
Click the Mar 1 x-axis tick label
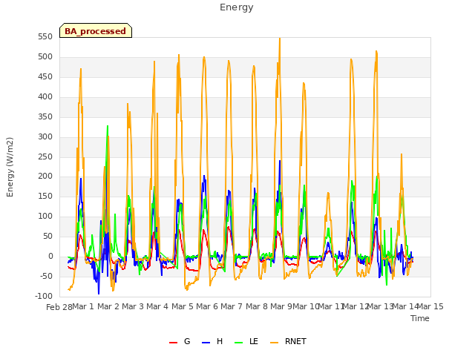pos(83,306)
